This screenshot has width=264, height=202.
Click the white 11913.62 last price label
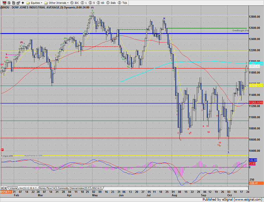coord(255,66)
